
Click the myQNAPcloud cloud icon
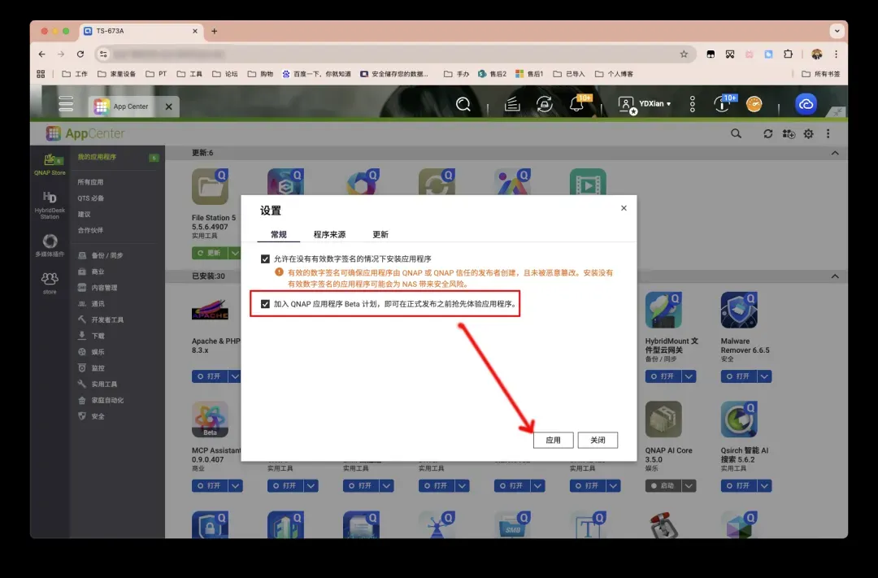coord(806,105)
